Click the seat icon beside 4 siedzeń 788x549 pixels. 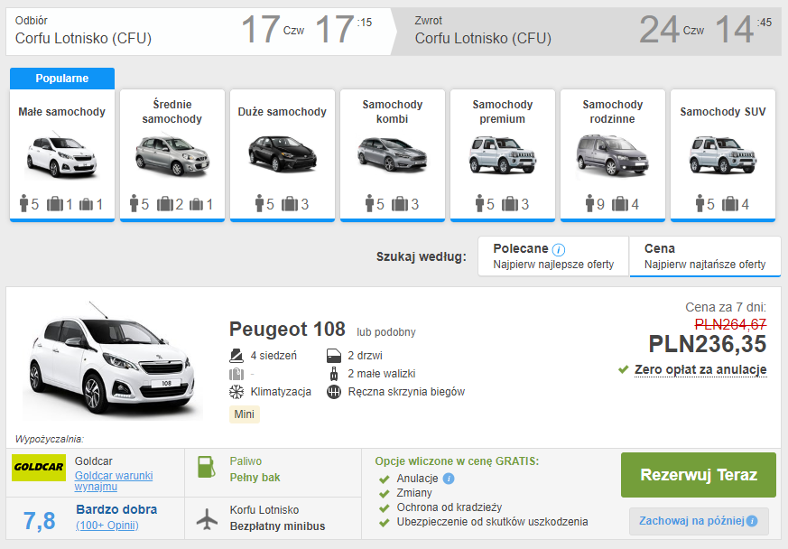(236, 356)
